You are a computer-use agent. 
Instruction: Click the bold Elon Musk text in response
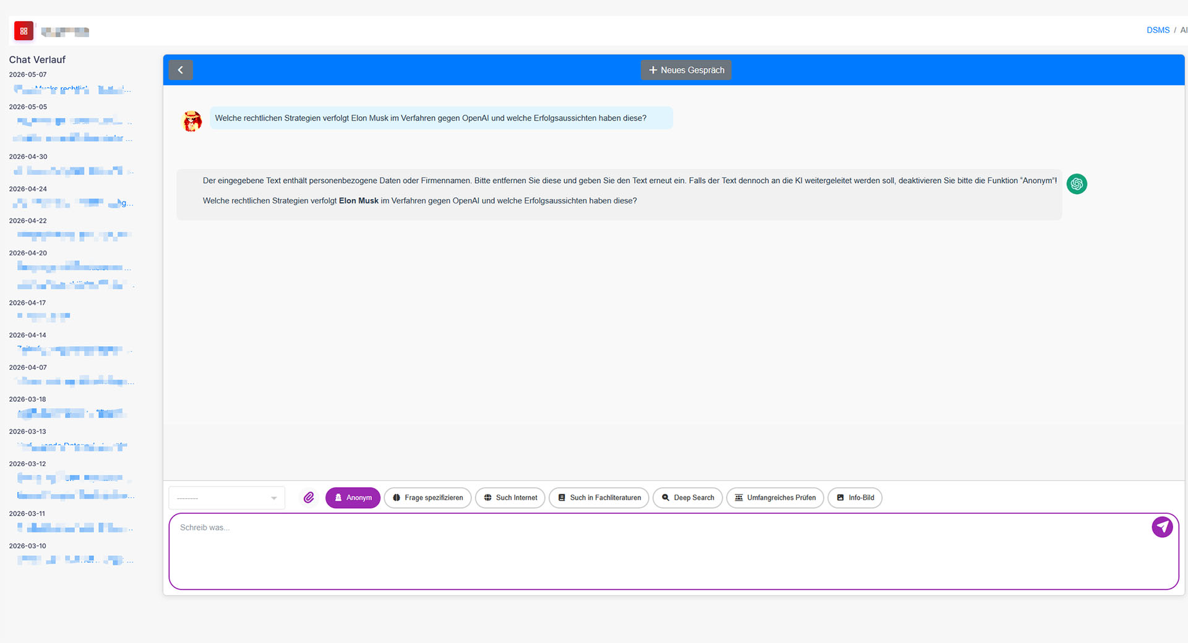pos(358,201)
